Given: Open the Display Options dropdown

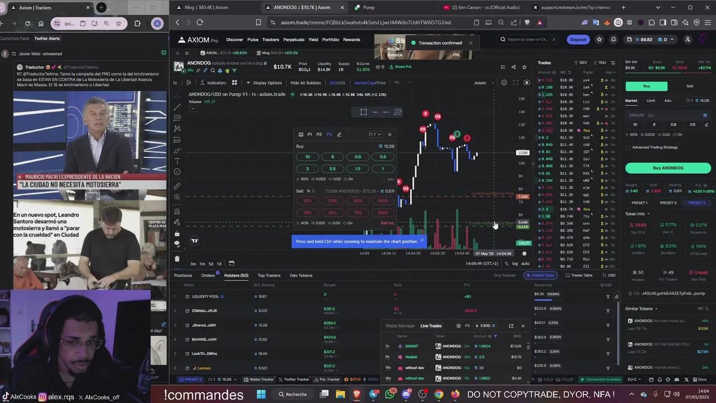Looking at the screenshot, I should coord(264,83).
